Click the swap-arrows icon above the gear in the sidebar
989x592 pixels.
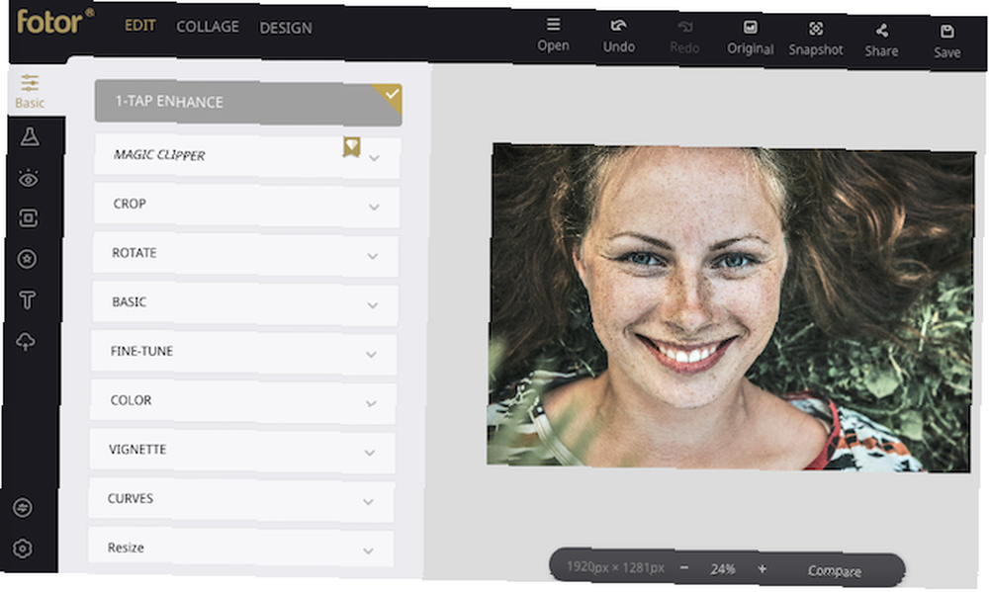(23, 508)
